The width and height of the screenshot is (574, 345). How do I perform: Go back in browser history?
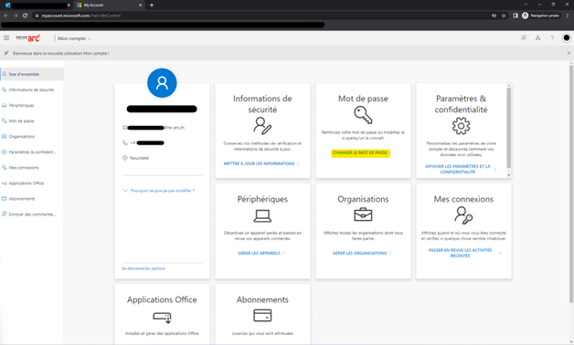(x=5, y=16)
